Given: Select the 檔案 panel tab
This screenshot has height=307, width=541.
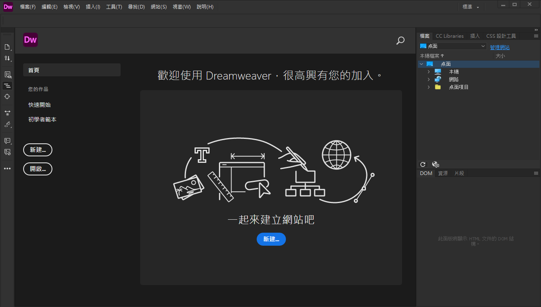Looking at the screenshot, I should pyautogui.click(x=424, y=36).
